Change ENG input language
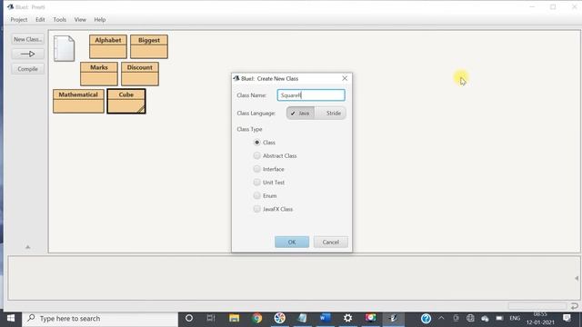 (515, 318)
